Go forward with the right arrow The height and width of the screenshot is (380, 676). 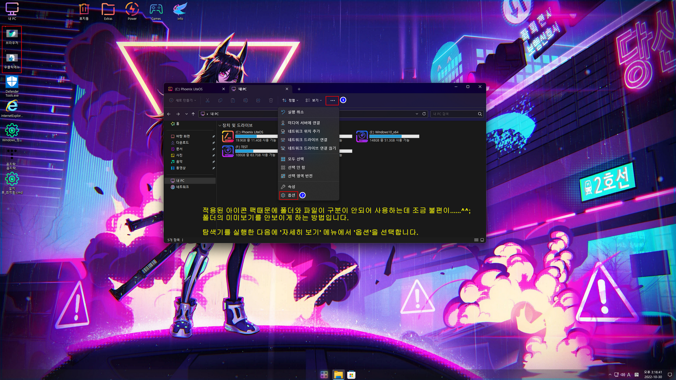tap(178, 114)
